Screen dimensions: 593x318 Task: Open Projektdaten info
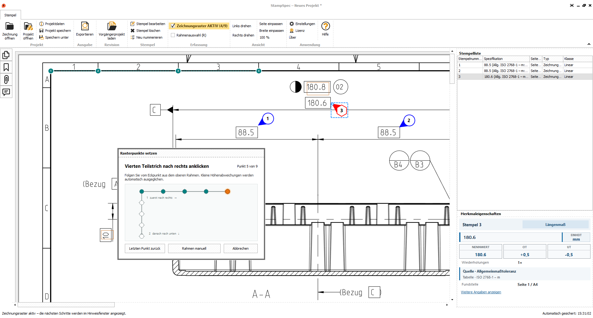52,24
